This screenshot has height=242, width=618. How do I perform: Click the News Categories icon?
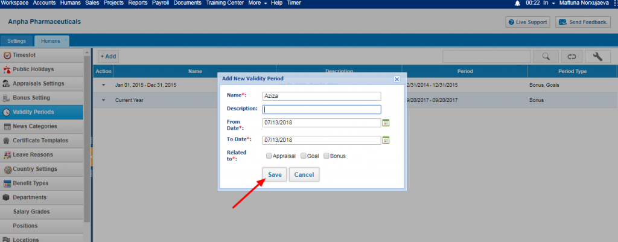7,127
